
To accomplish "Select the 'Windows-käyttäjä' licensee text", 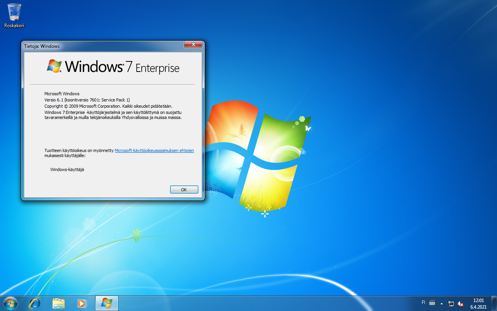I will click(67, 169).
